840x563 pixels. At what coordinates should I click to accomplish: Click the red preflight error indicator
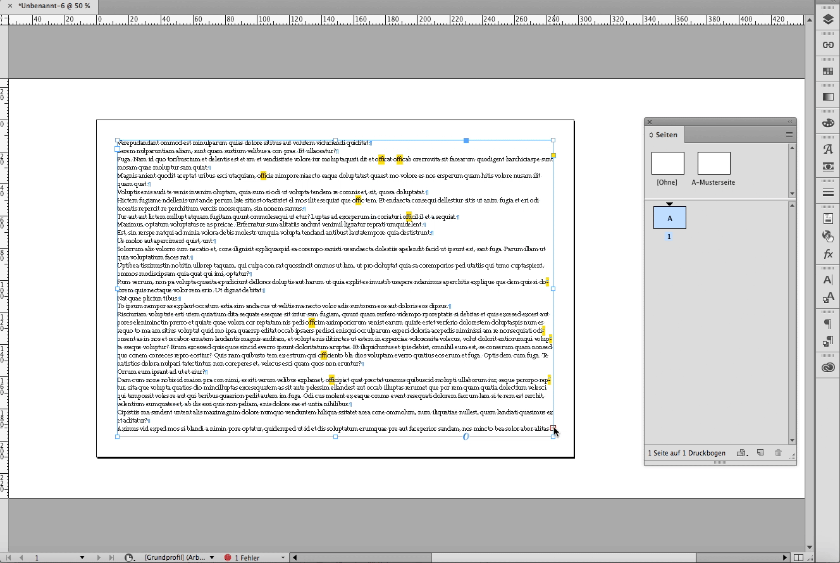[228, 557]
